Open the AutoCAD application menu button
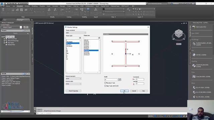 pos(2,4)
